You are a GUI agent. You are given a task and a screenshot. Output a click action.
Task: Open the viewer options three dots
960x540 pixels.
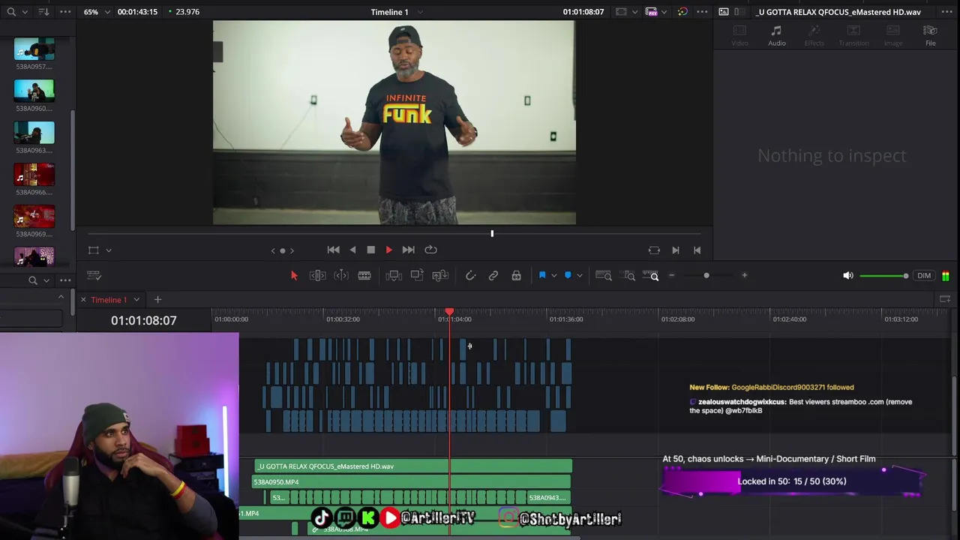702,12
